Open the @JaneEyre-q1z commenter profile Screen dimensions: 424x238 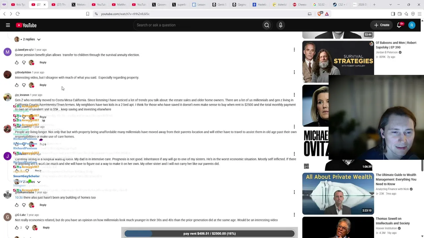click(24, 50)
